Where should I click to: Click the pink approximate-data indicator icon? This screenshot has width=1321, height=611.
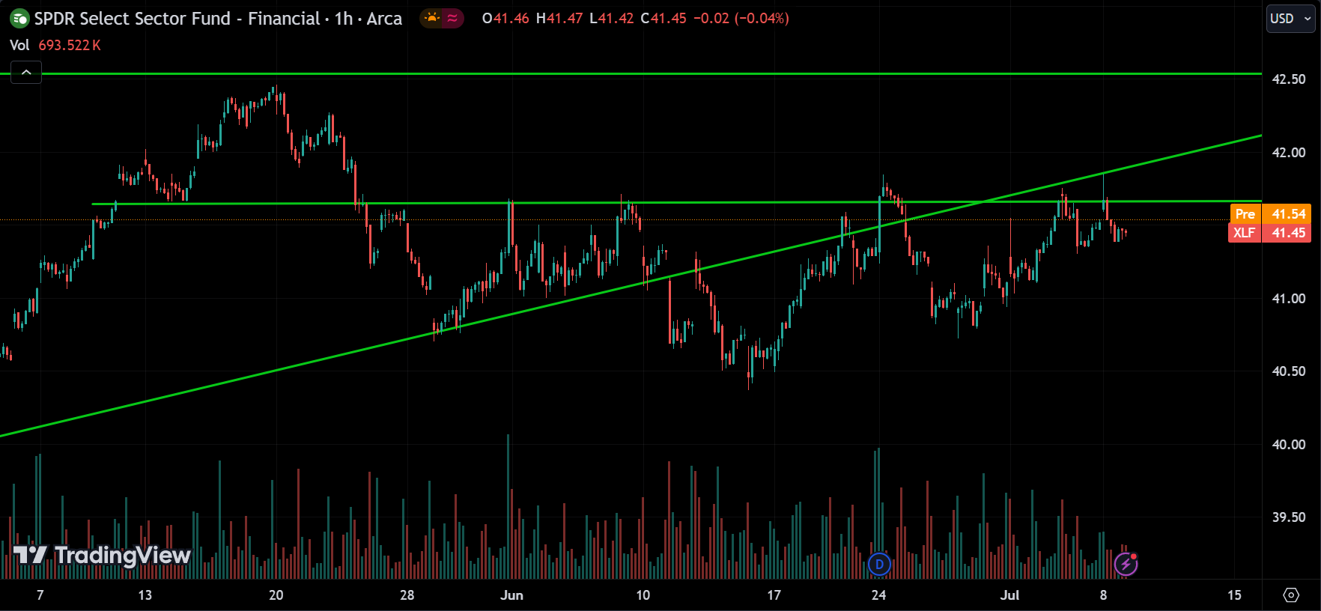(452, 18)
